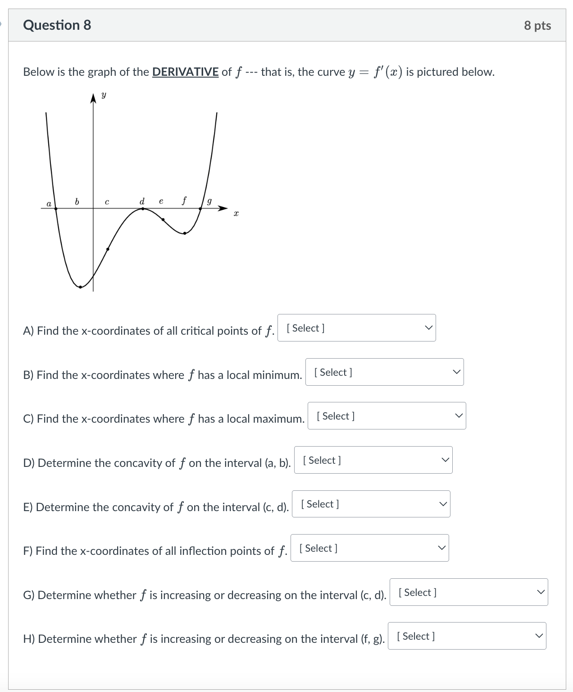The width and height of the screenshot is (573, 692).
Task: Open the inflection points answer dropdown
Action: point(370,548)
